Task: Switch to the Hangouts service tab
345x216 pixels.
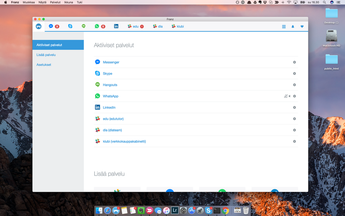Action: [84, 26]
